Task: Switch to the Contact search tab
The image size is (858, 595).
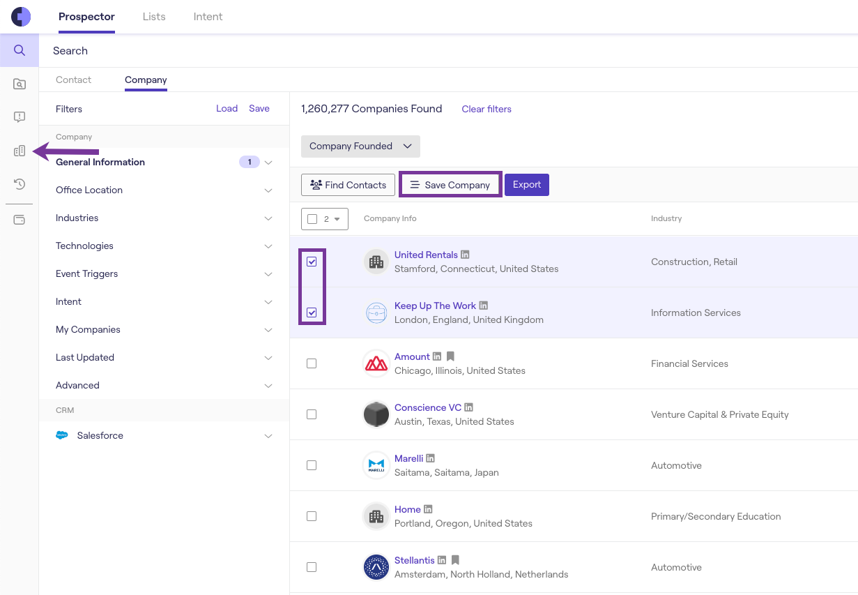Action: click(x=73, y=80)
